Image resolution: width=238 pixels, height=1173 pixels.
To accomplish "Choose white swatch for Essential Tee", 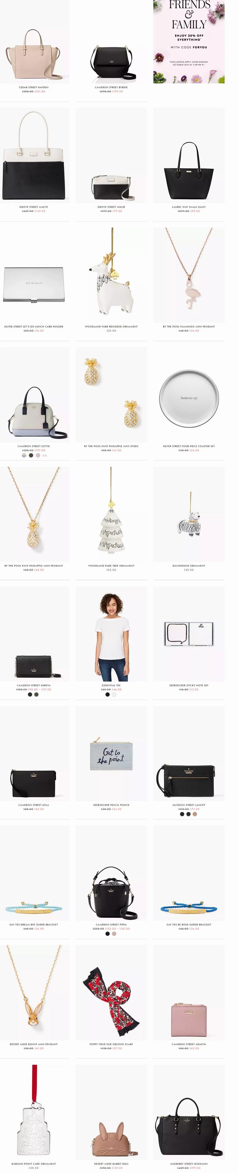I will (x=114, y=694).
